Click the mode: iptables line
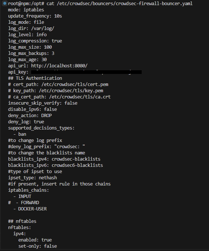The height and width of the screenshot is (251, 209). tap(26, 10)
